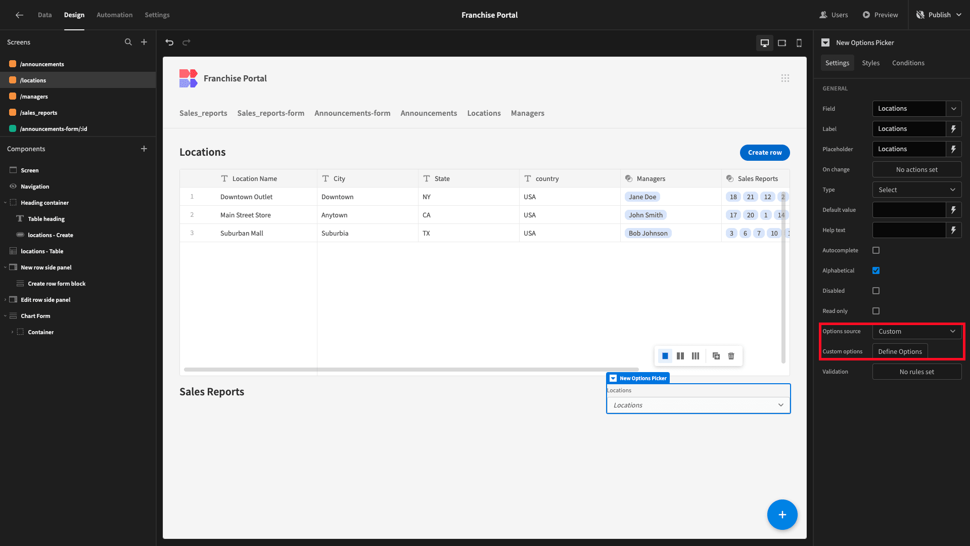Search screens with magnifier icon
970x546 pixels.
click(128, 42)
